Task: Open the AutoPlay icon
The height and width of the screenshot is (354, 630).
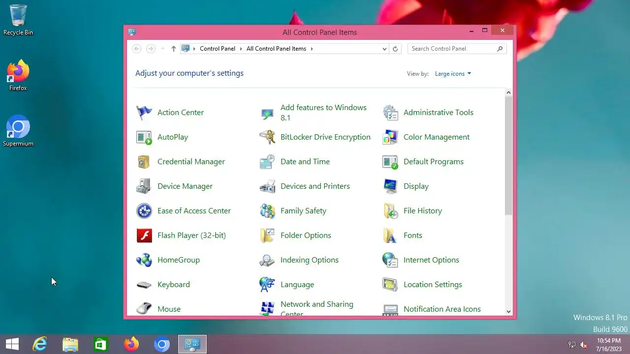Action: tap(144, 137)
